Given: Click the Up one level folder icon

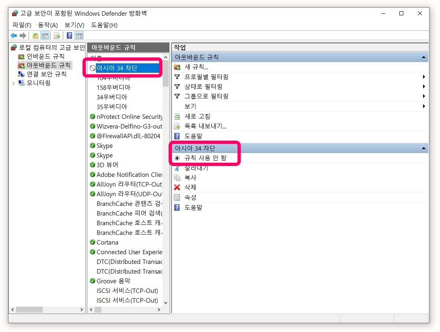Looking at the screenshot, I should 35,36.
